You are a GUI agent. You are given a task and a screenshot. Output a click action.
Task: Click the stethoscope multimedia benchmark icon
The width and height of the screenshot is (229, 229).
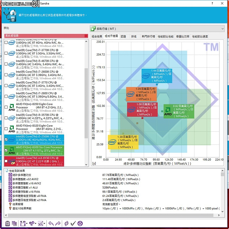pyautogui.click(x=10, y=15)
